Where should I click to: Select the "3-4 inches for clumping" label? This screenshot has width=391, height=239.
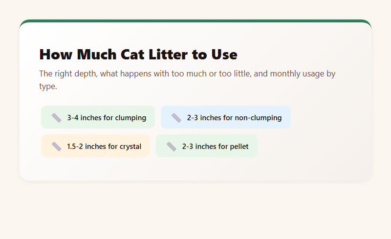[107, 118]
